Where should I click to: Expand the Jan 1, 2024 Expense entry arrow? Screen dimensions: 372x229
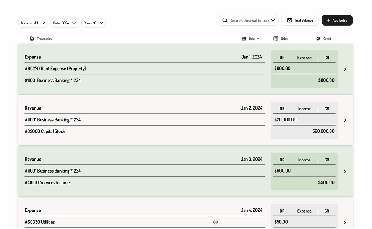(x=345, y=69)
